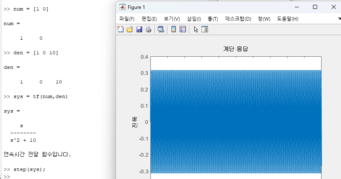Print the figure using printer icon
The width and height of the screenshot is (341, 179).
click(x=148, y=29)
